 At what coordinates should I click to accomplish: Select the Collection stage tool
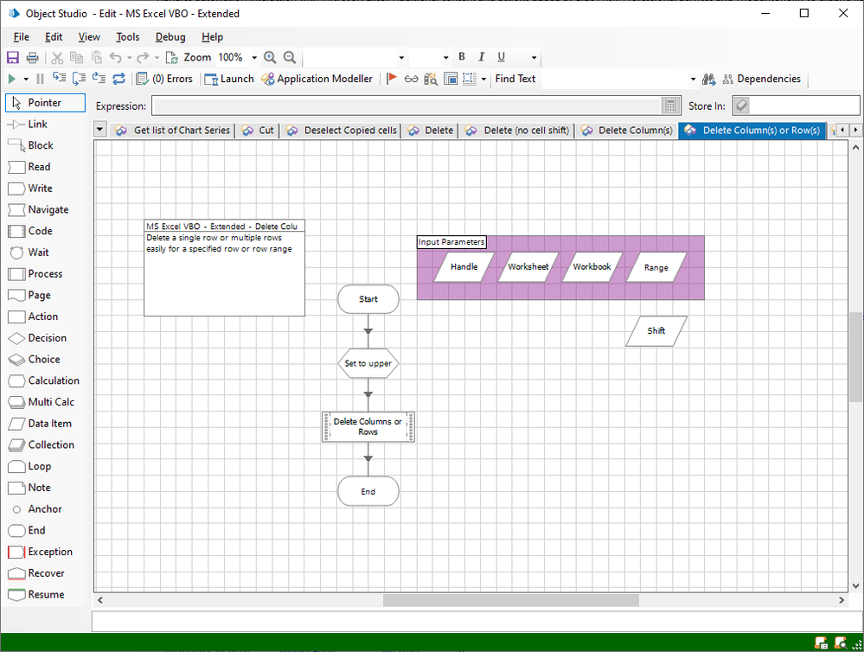42,444
